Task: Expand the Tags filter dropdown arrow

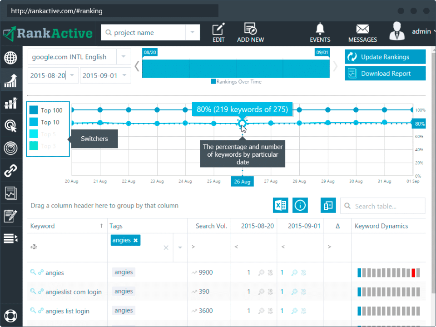Action: [180, 248]
